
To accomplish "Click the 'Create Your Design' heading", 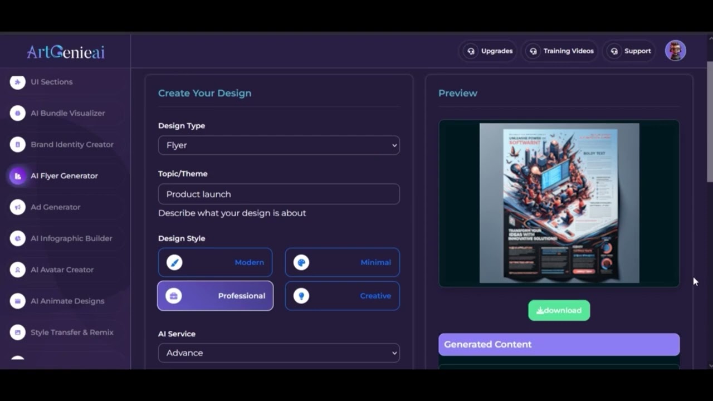I will [204, 93].
